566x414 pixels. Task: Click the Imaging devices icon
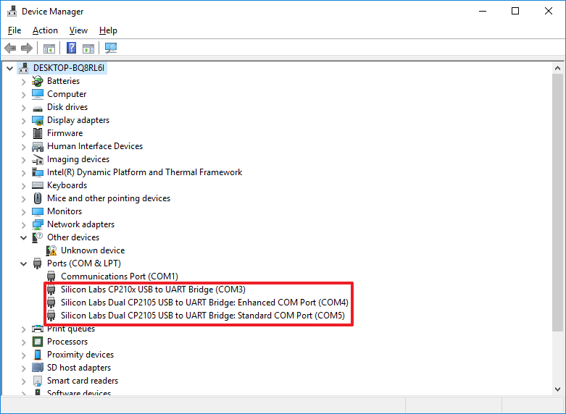click(38, 159)
